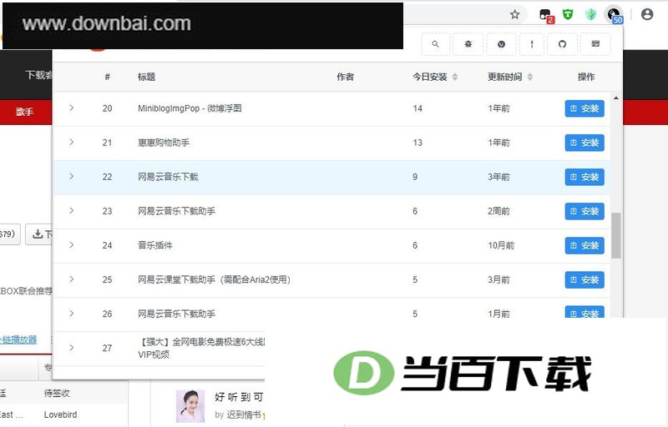
Task: Select title MiniblogImgPop - 微博浮图
Action: 190,108
